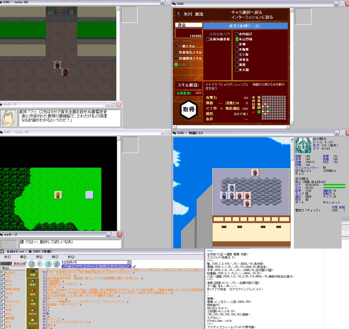This screenshot has width=349, height=329.
Task: Select the 技能強化スキル radio option
Action: [x=176, y=52]
